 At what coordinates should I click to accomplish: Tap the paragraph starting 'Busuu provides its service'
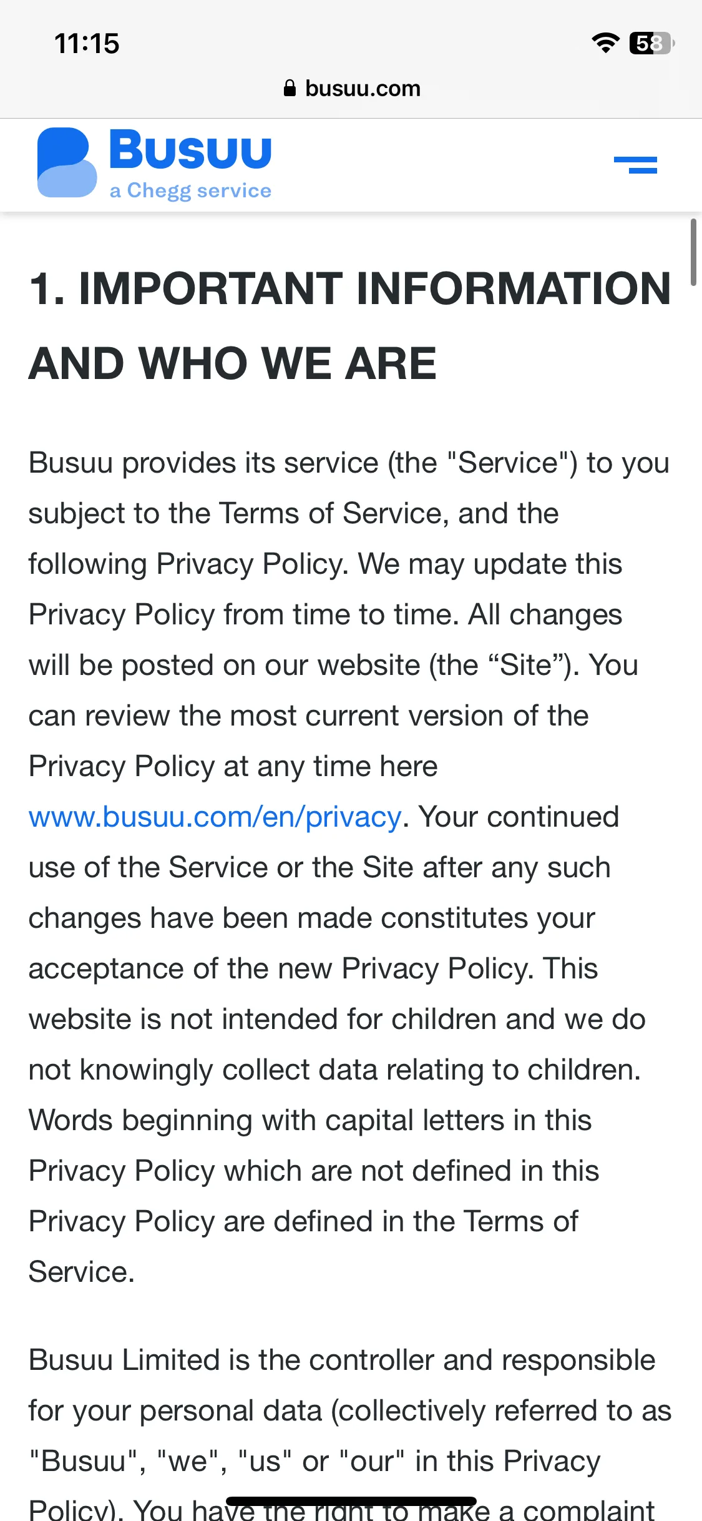click(x=350, y=867)
